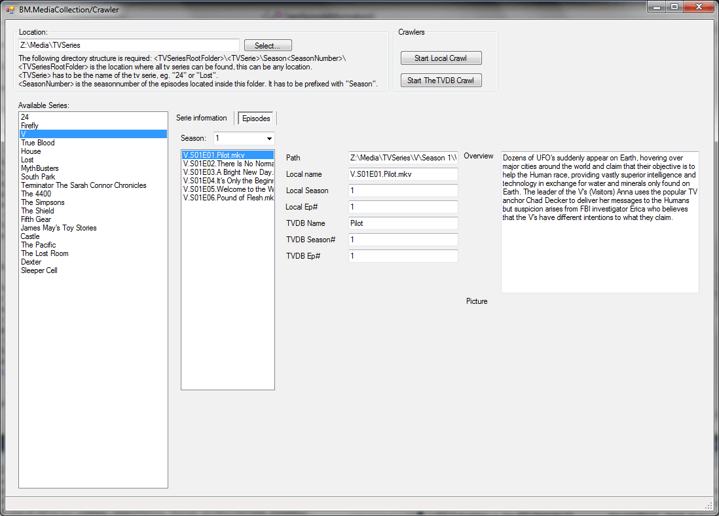Select Firefly in Available Series
This screenshot has width=719, height=516.
(93, 126)
